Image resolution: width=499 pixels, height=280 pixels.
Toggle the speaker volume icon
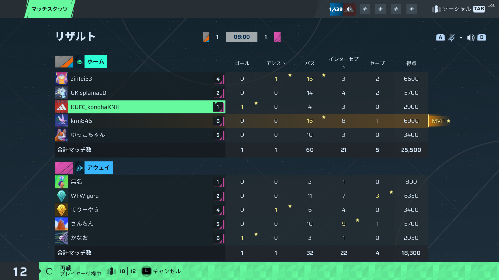471,38
